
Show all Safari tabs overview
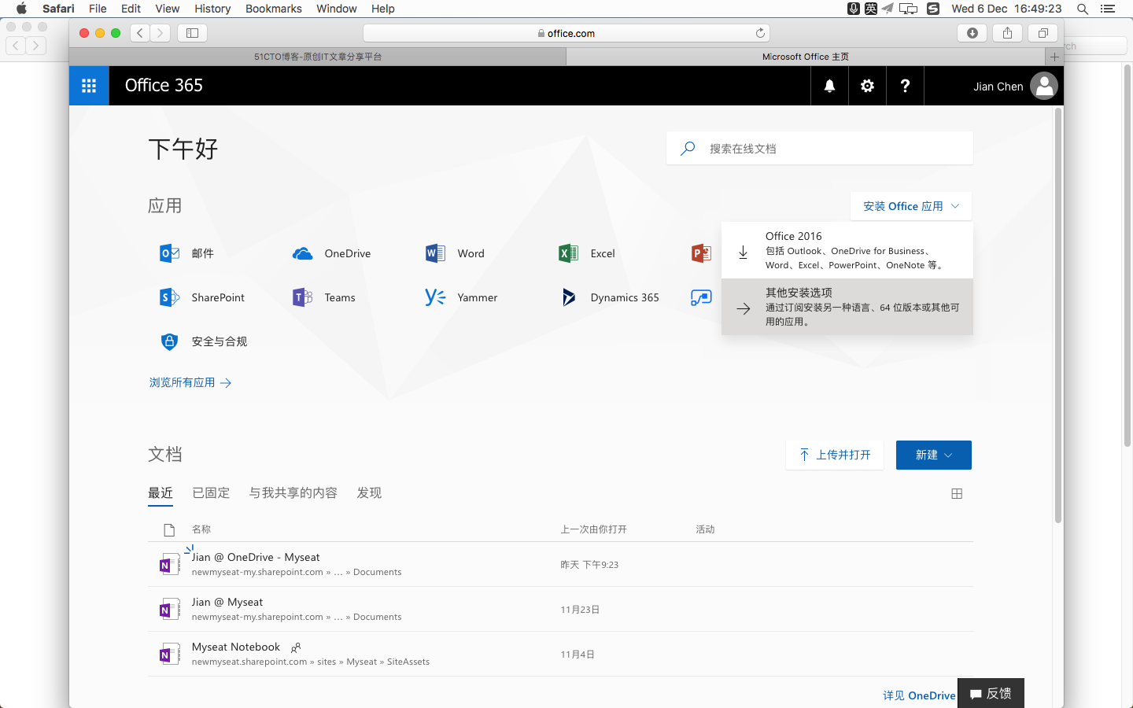[x=1043, y=32]
